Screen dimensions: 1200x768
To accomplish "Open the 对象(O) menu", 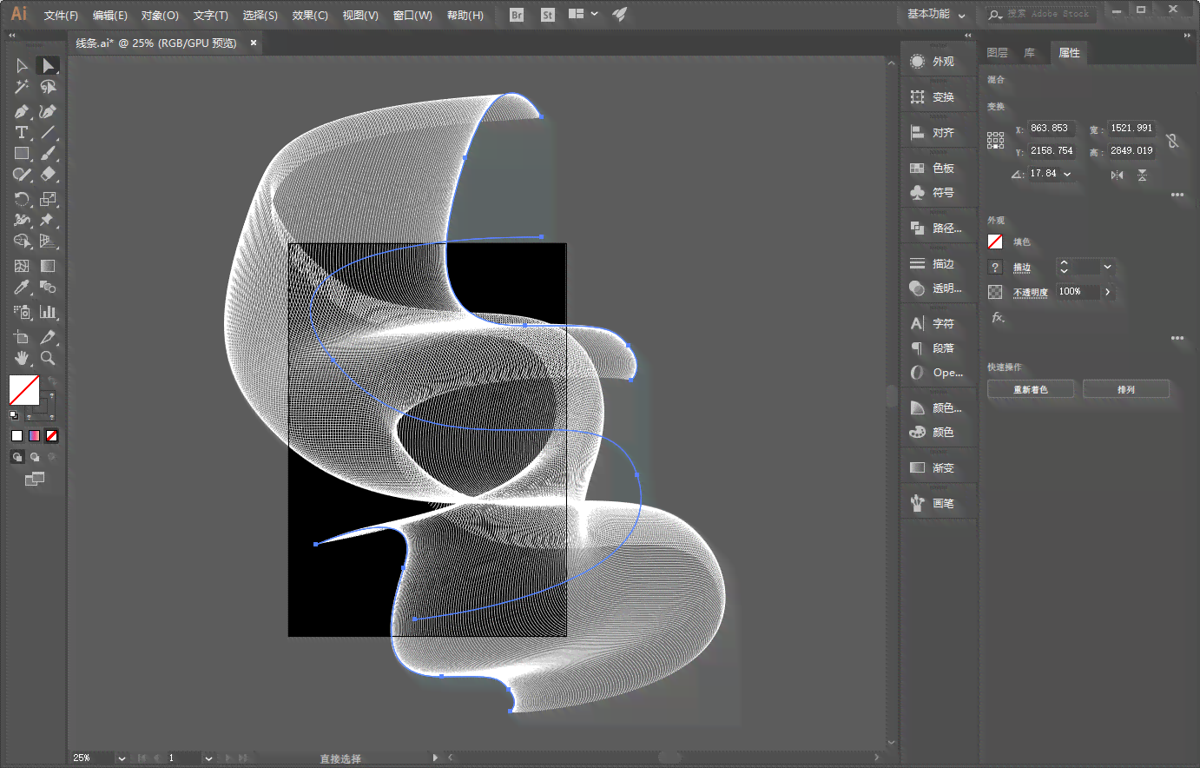I will coord(160,16).
